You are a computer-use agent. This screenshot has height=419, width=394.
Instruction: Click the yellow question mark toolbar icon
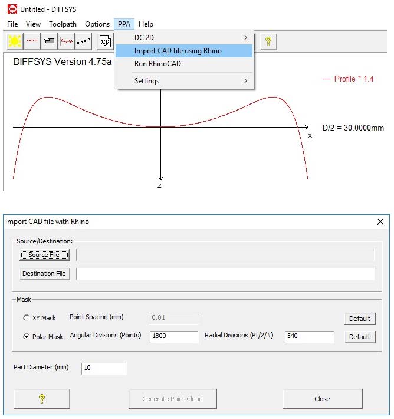(x=268, y=41)
